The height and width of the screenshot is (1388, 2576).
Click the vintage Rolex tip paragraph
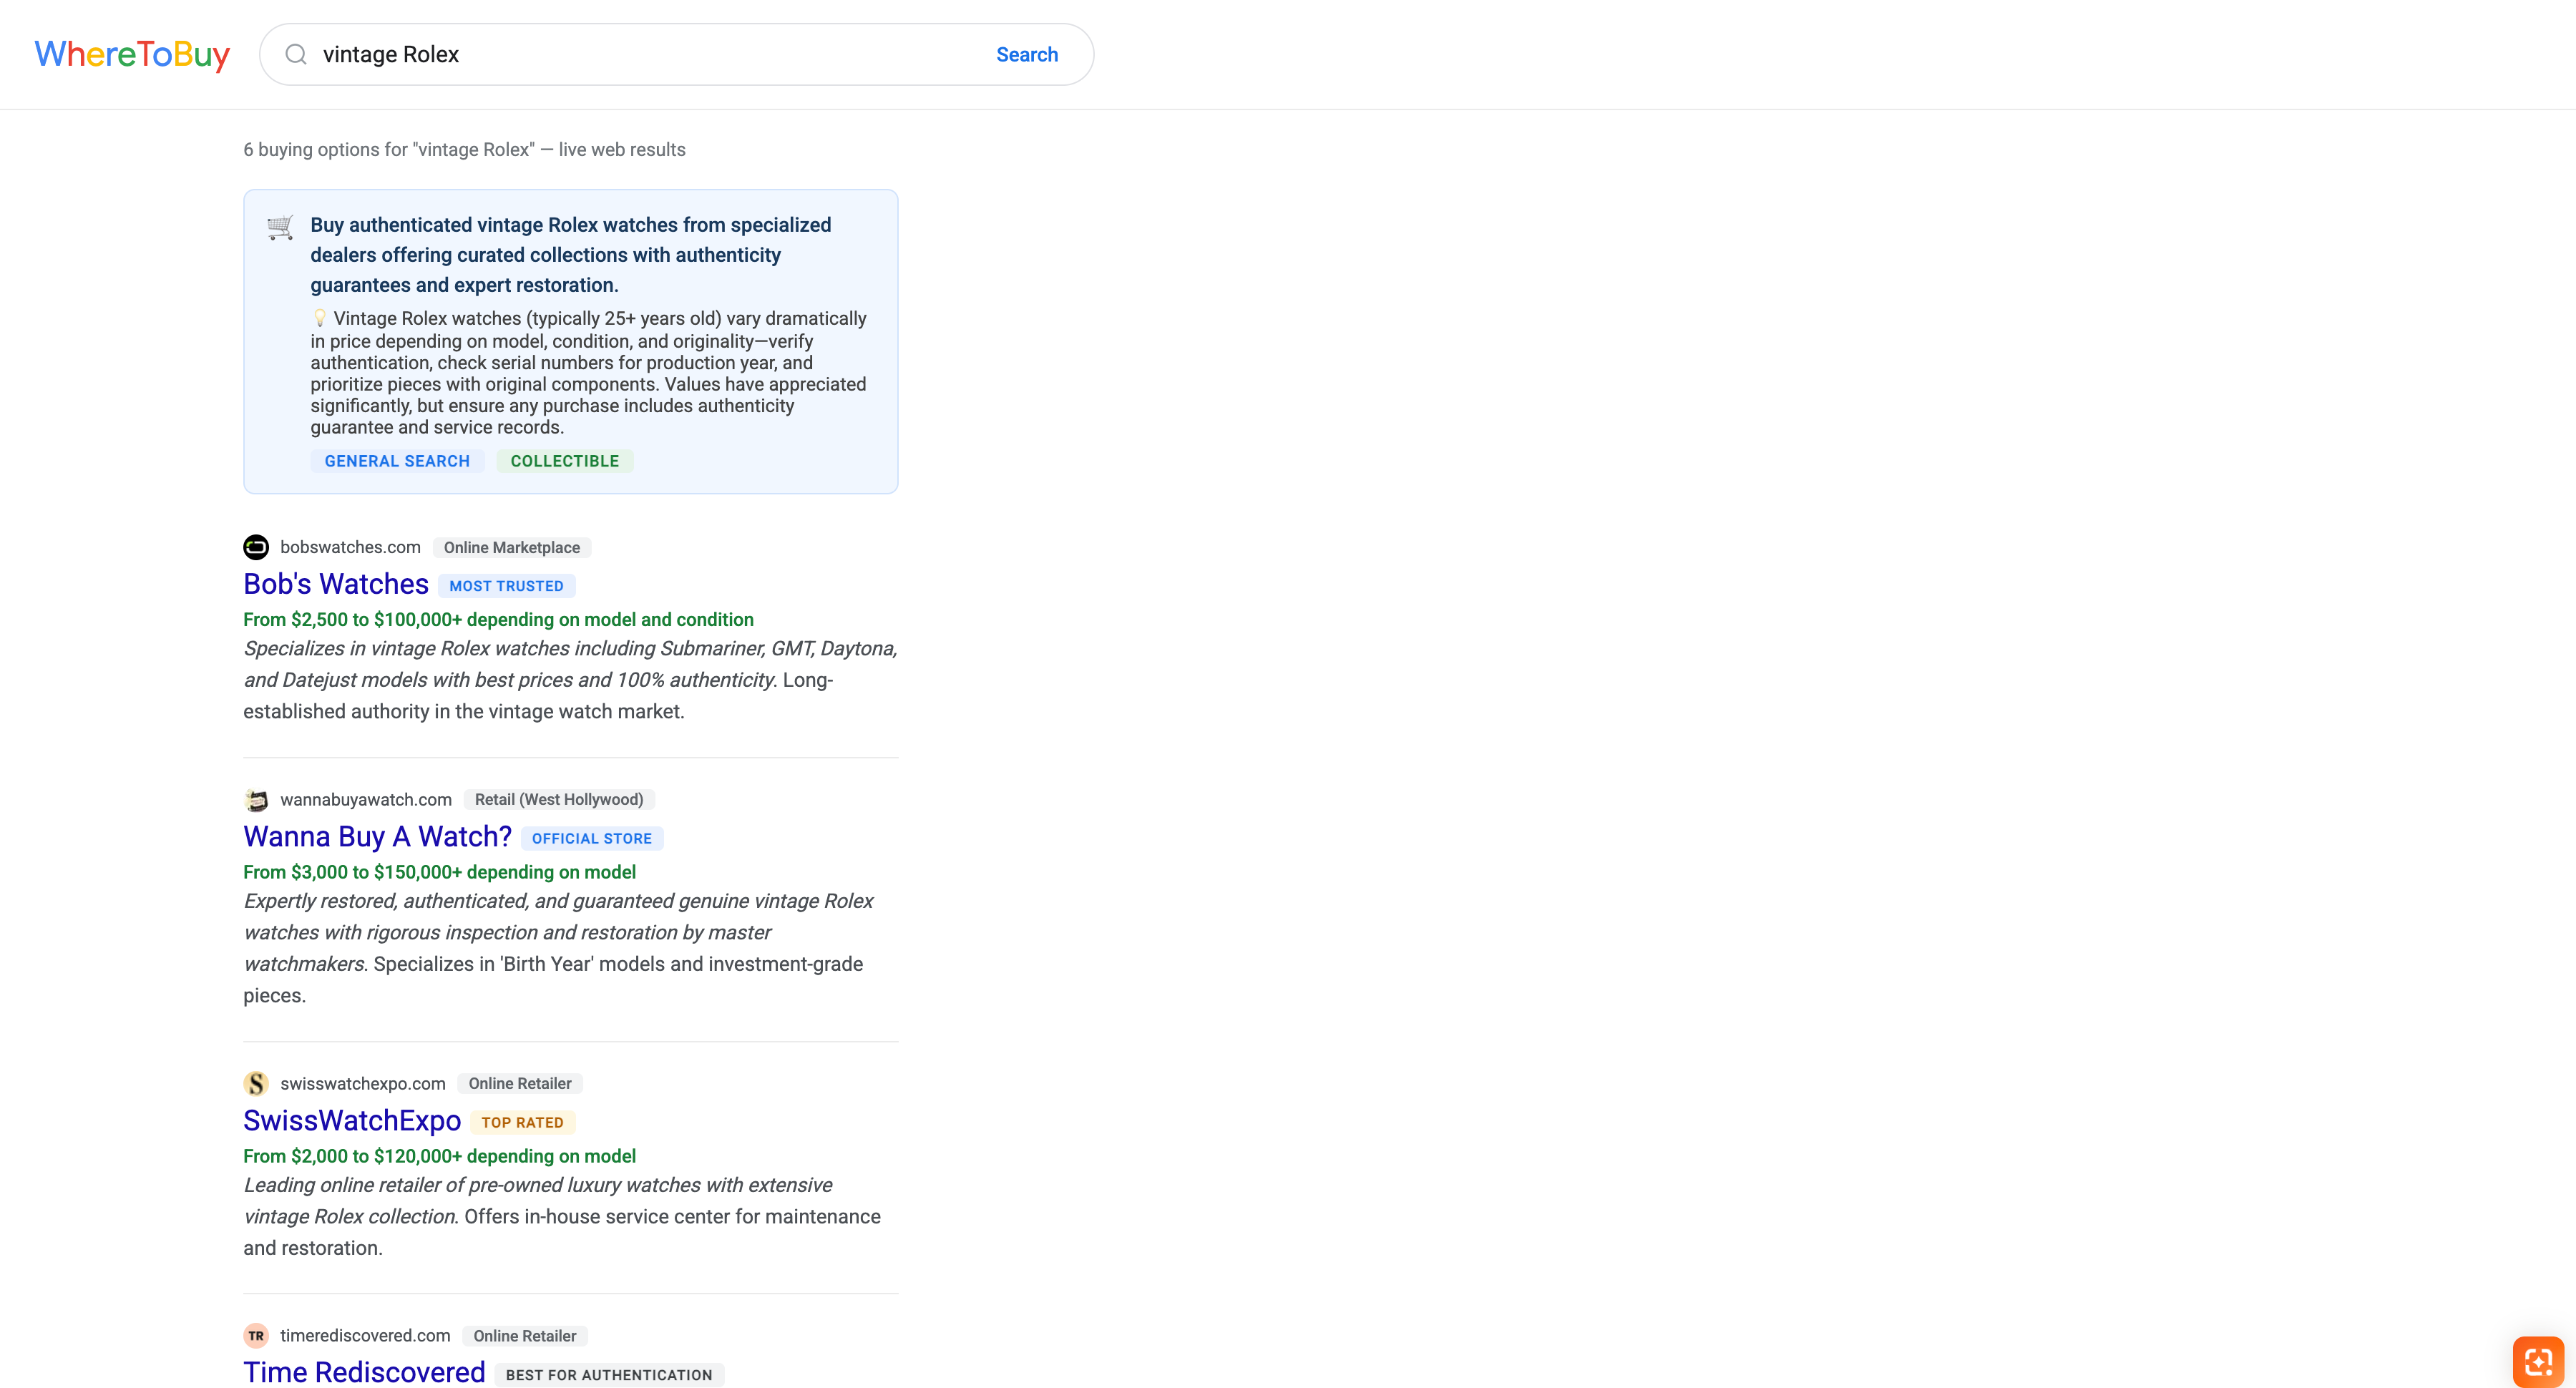click(x=588, y=372)
